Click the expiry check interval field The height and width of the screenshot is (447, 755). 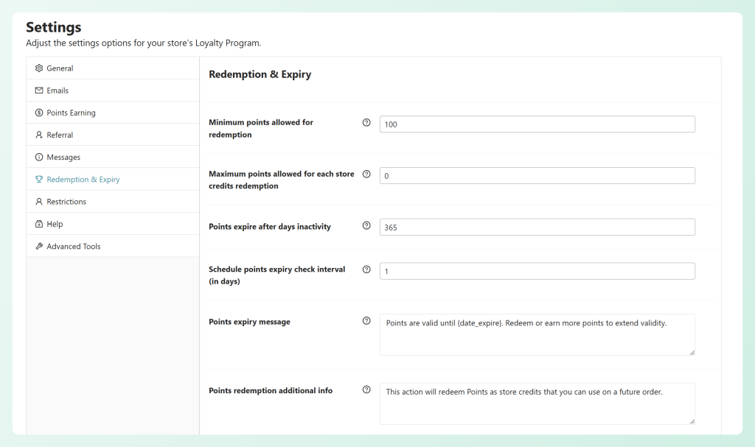tap(536, 270)
